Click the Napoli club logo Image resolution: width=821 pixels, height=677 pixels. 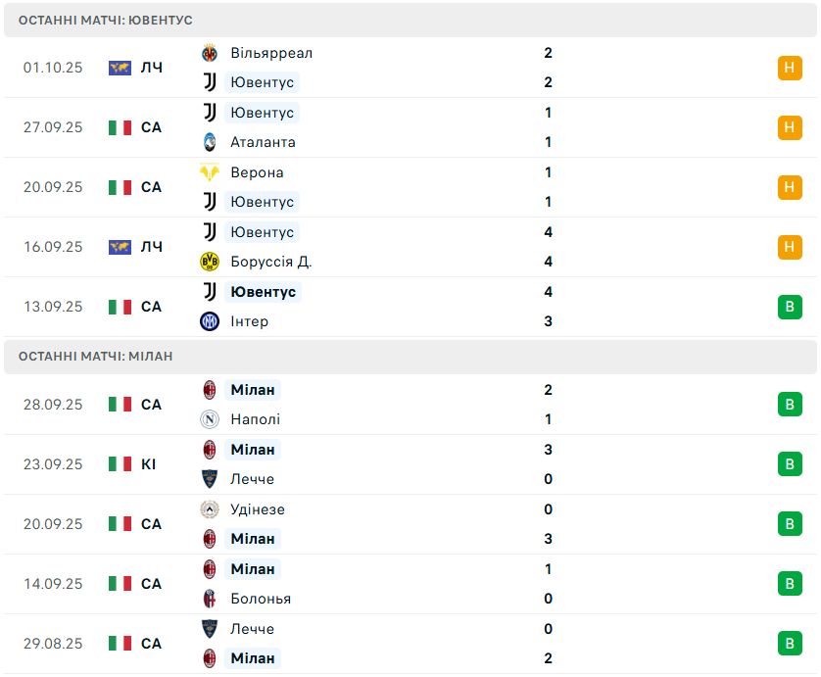209,419
